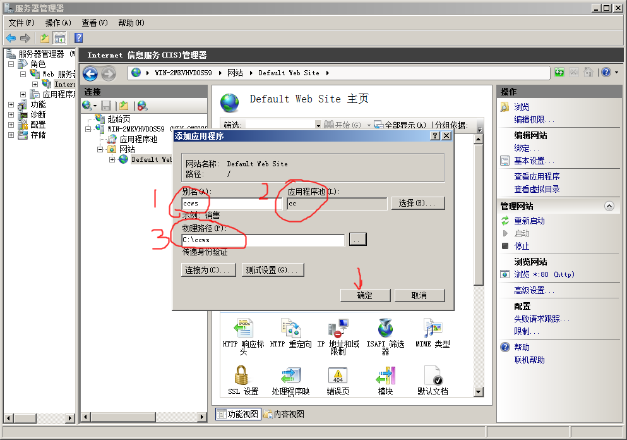Expand the 功能 node in server tree
The image size is (627, 440).
pos(11,105)
